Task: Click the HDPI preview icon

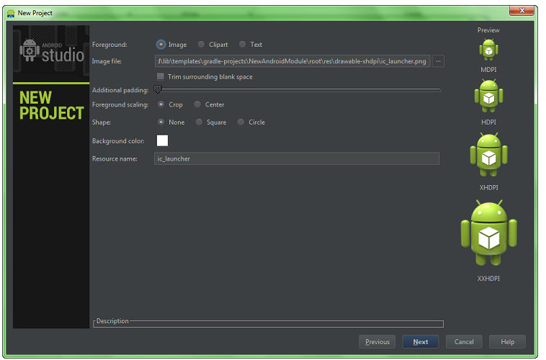Action: 488,96
